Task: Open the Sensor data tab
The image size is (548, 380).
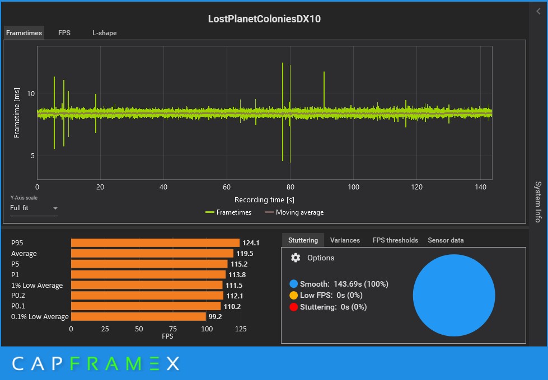Action: 446,240
